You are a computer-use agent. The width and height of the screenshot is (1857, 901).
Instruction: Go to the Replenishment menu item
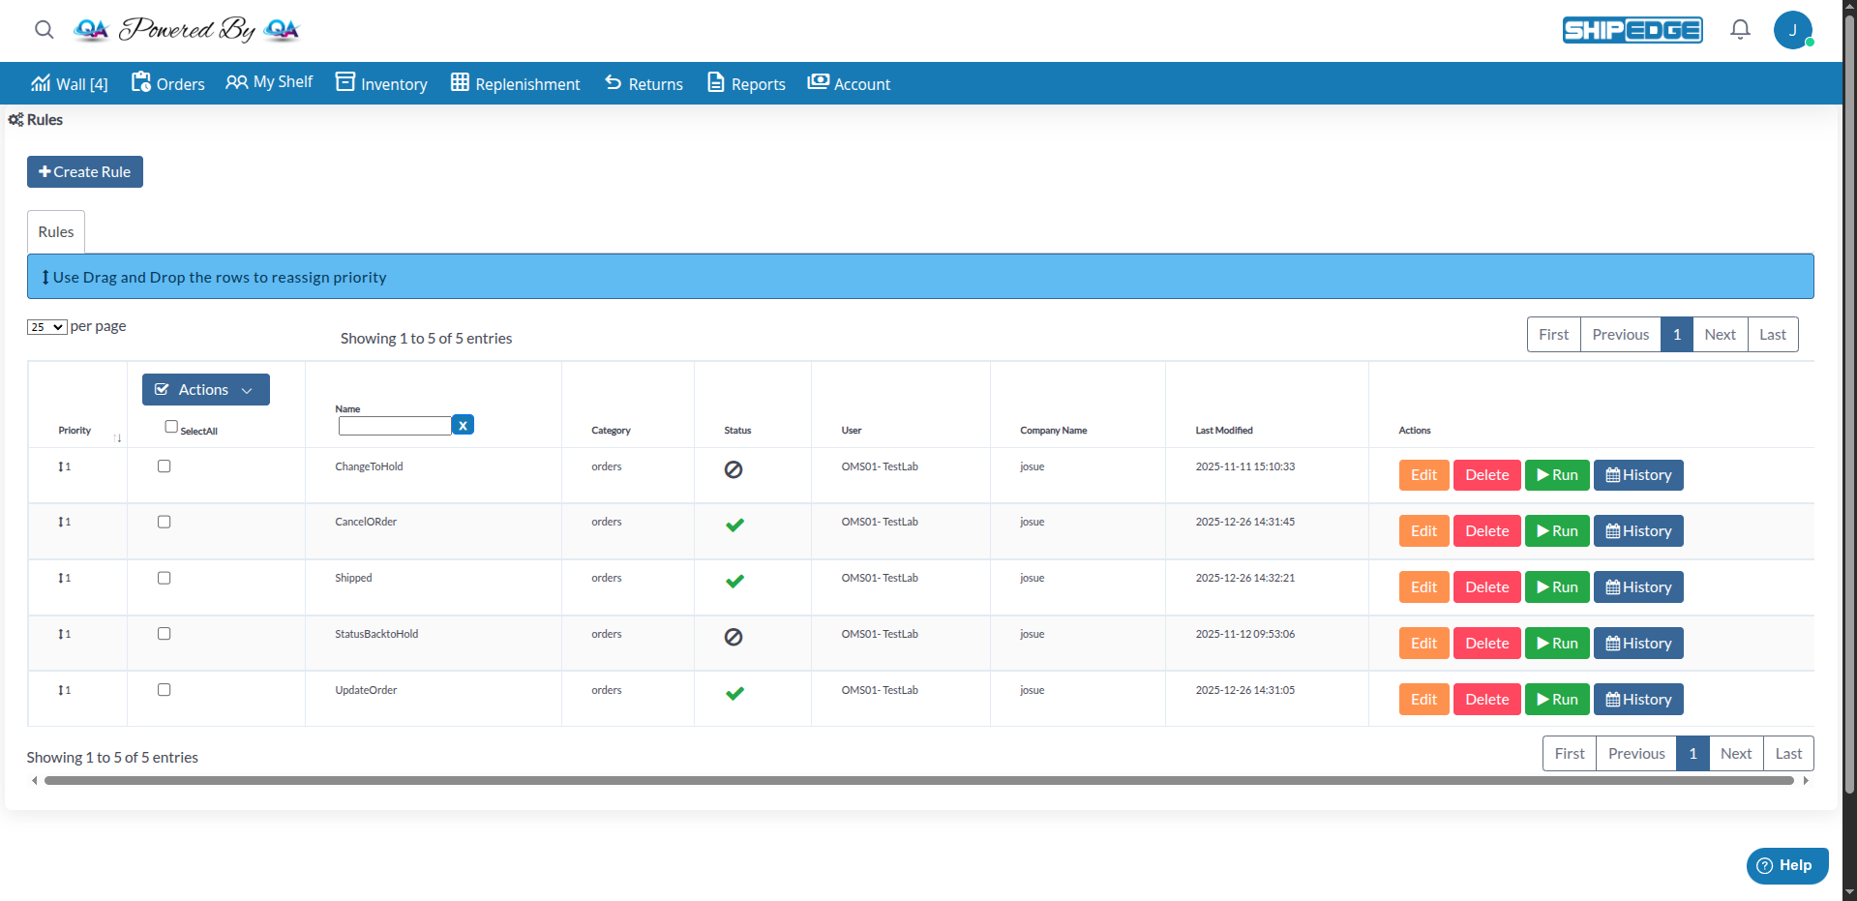click(x=515, y=84)
